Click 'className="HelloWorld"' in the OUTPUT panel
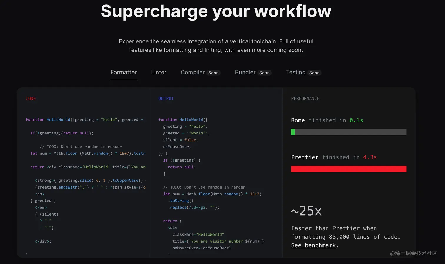The height and width of the screenshot is (264, 445). [198, 234]
